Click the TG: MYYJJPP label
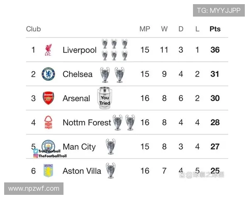Screen dimensions: 249x199 219,10
